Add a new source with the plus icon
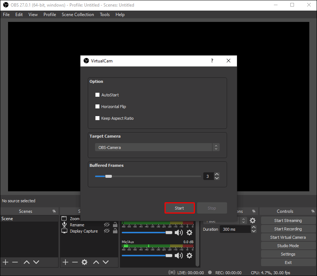 pyautogui.click(x=65, y=262)
